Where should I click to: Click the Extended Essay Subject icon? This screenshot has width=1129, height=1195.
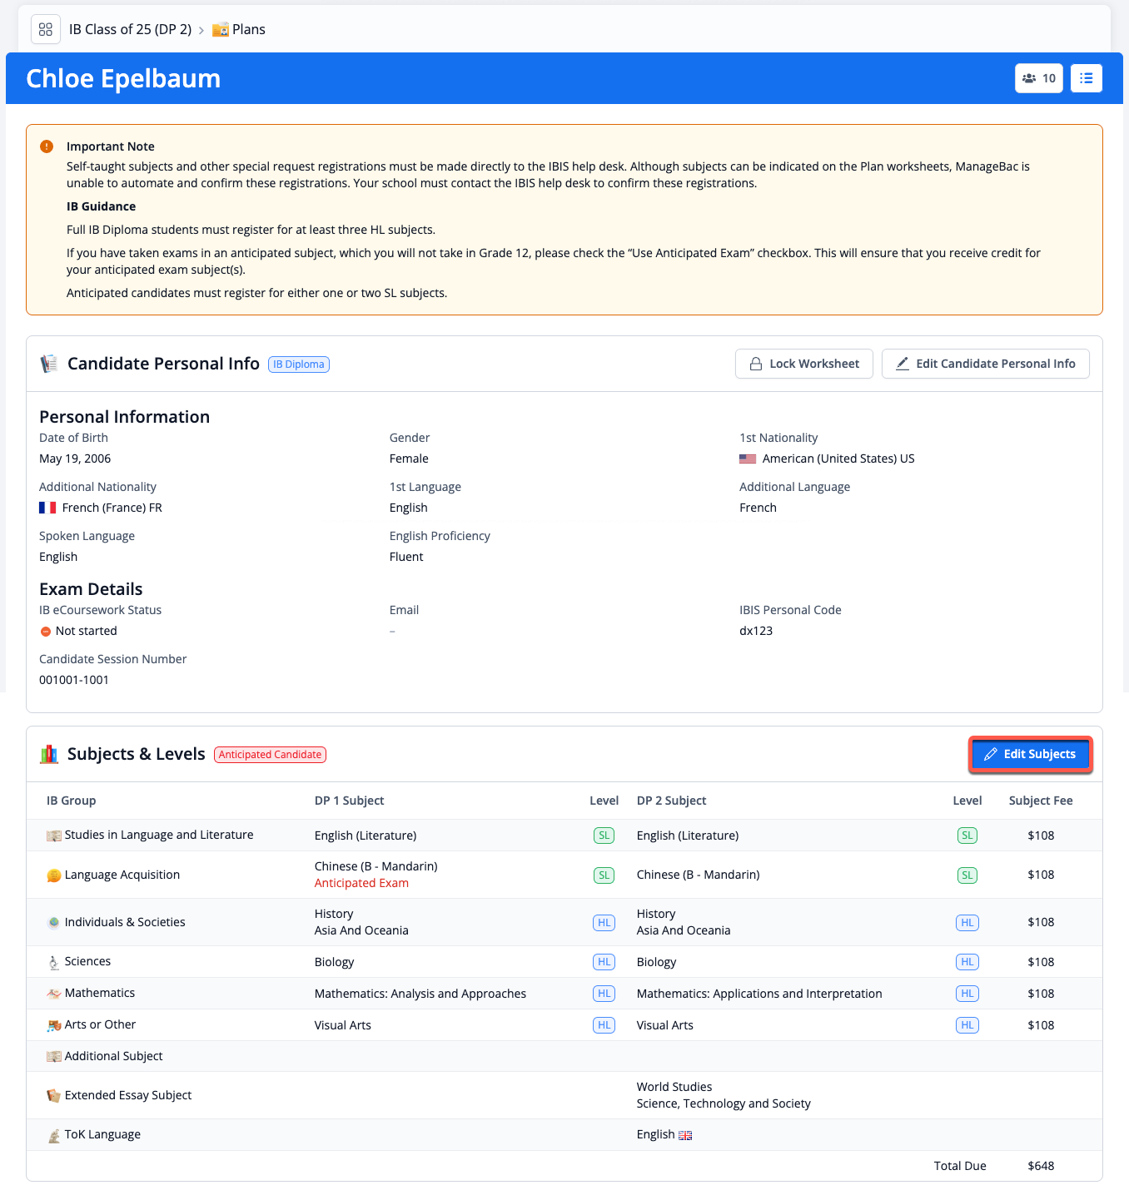point(54,1096)
